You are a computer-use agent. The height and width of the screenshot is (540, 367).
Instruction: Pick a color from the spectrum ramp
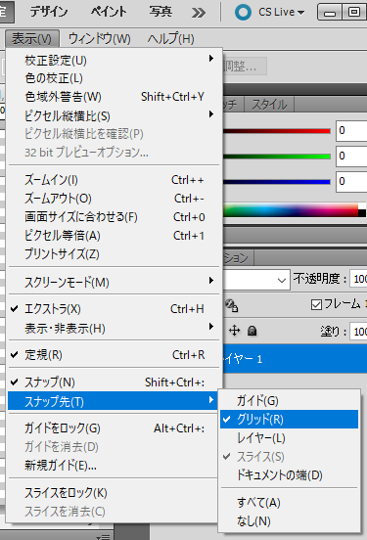(291, 210)
